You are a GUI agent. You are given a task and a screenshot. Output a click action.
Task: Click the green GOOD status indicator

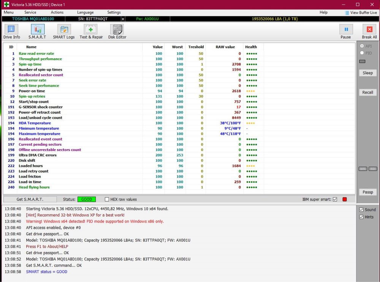(87, 199)
